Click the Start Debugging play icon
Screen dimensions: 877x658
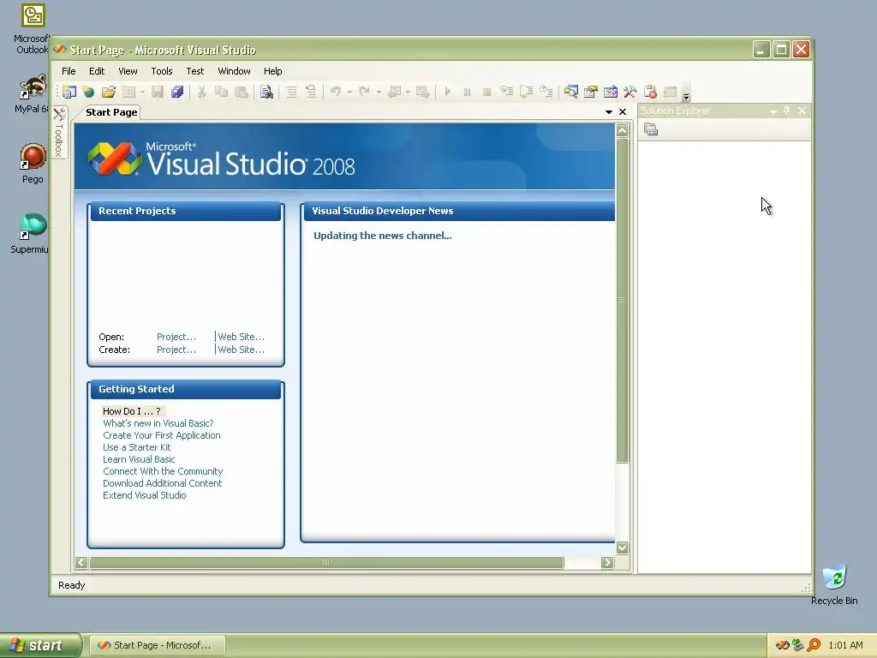pyautogui.click(x=447, y=92)
